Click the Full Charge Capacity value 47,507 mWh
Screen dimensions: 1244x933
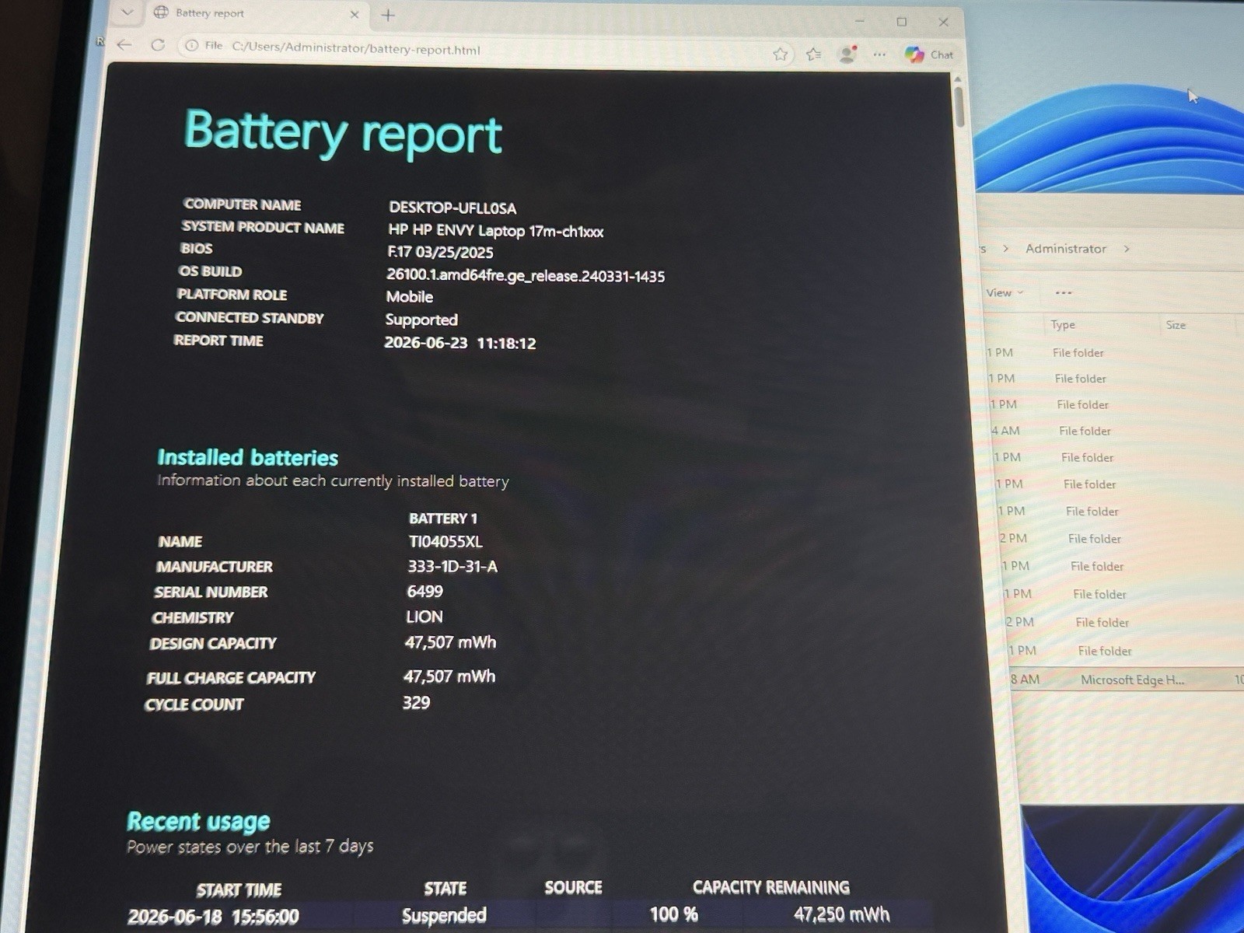point(449,677)
